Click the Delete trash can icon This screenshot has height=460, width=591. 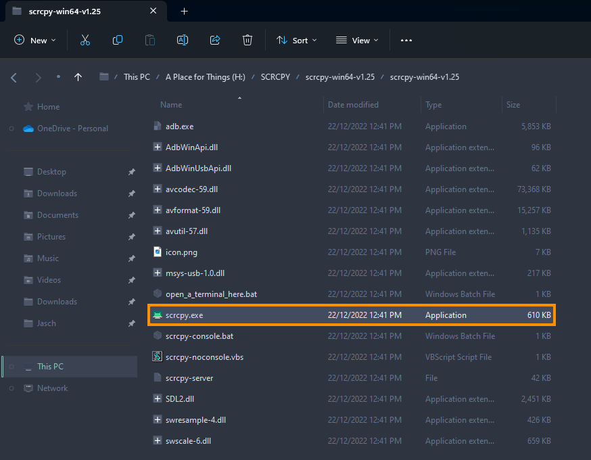click(x=247, y=40)
